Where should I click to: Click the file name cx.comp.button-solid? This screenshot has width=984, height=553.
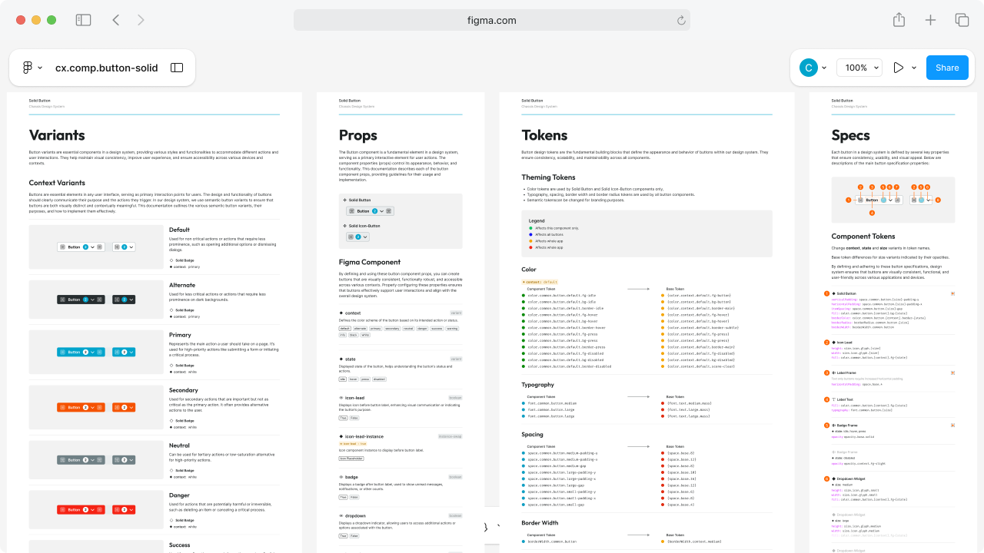pos(107,68)
